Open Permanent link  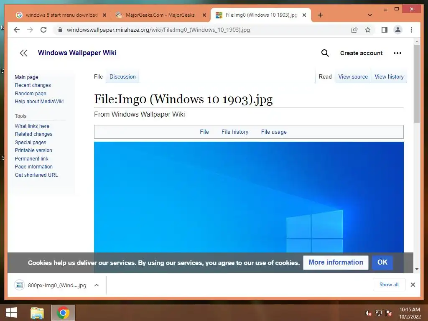pos(31,158)
